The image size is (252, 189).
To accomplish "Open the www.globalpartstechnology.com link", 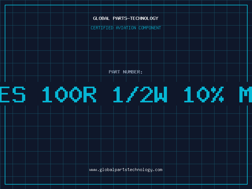I will (126, 170).
